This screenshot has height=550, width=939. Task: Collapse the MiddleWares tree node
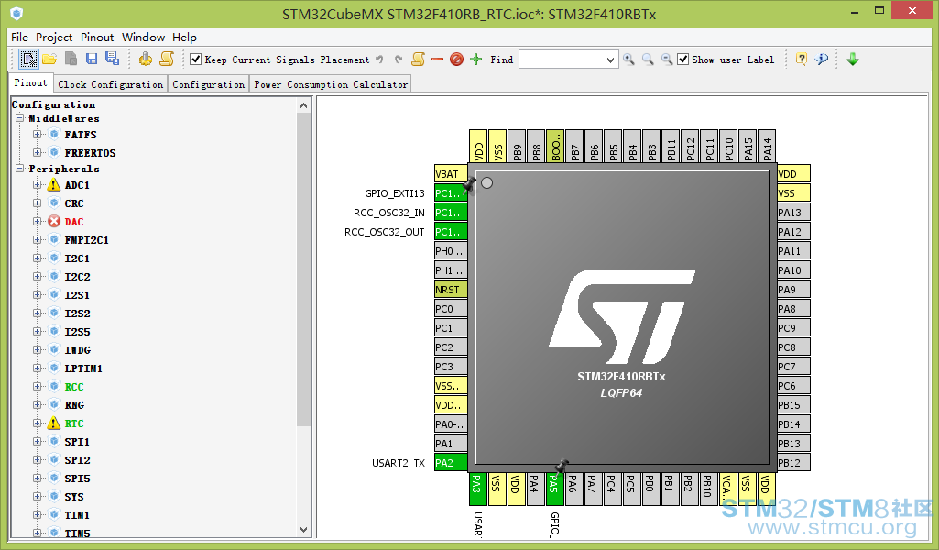pyautogui.click(x=20, y=118)
